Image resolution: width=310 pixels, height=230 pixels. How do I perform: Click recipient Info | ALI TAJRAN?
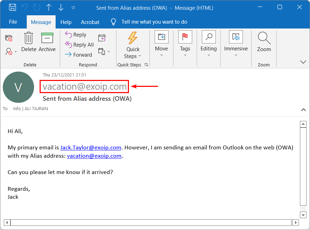(31, 109)
